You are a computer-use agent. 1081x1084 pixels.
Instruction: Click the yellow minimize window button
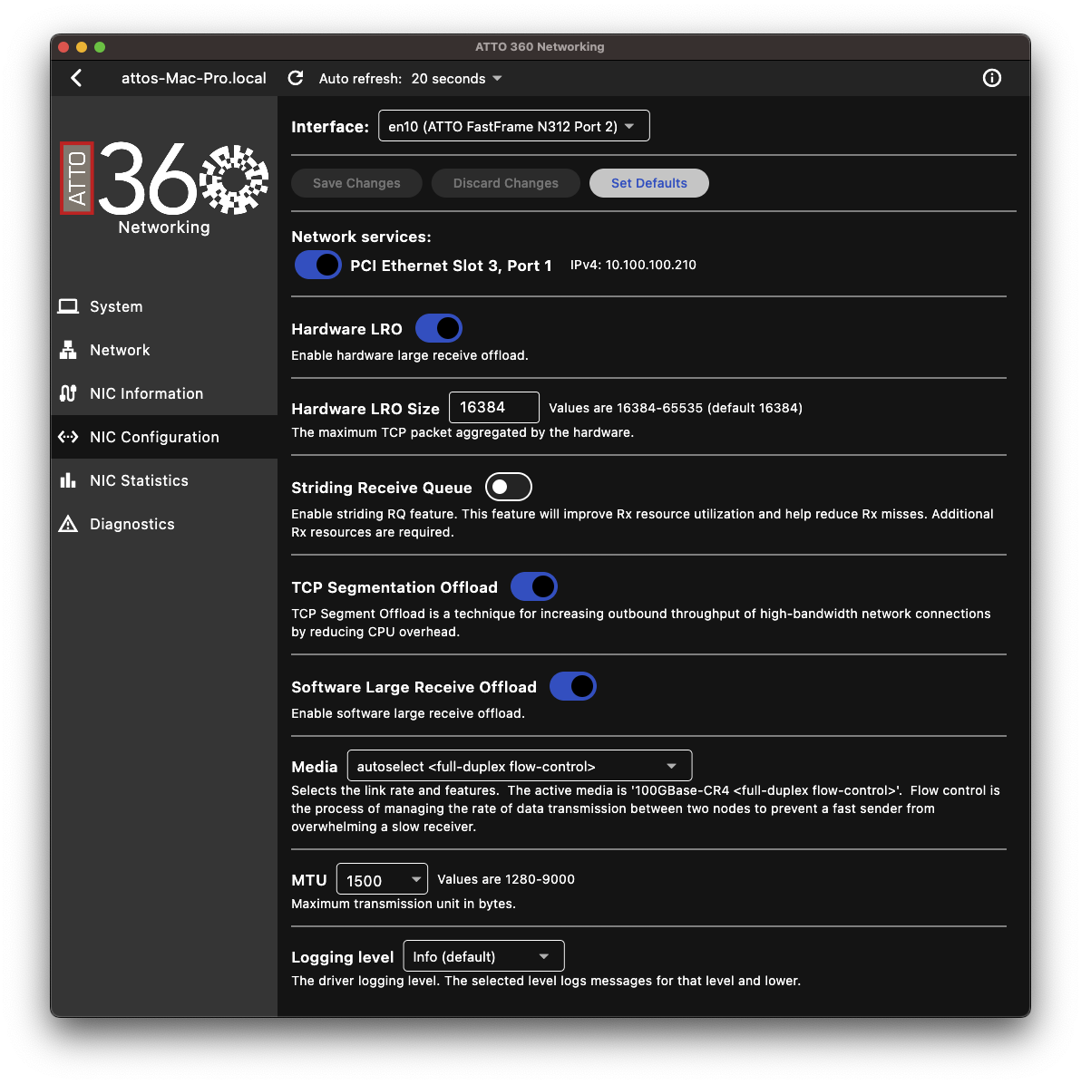[82, 47]
